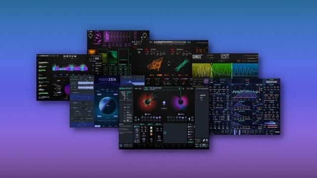This screenshot has height=178, width=317.
Task: Click the colorful spectrum display in Novum
Action: pos(70,67)
